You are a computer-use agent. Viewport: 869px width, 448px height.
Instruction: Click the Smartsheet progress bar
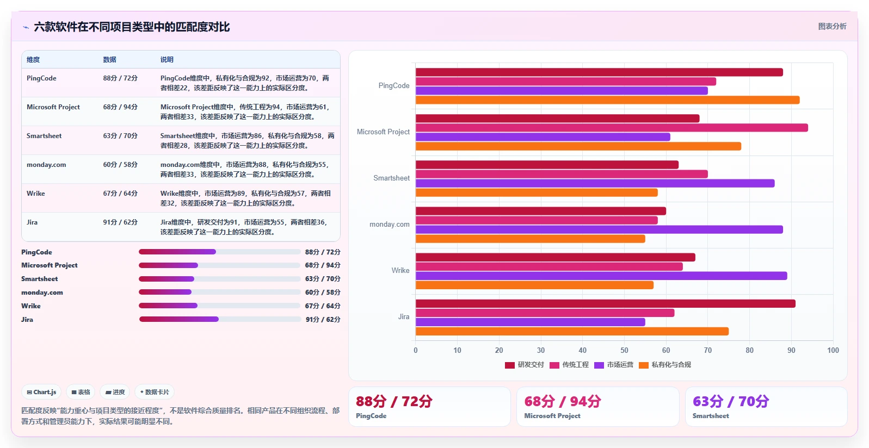click(220, 279)
